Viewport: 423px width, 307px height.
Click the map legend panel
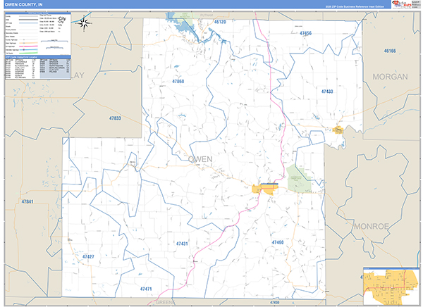[x=35, y=32]
